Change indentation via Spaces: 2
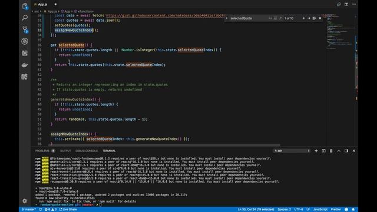The width and height of the screenshot is (377, 212). coord(284,210)
